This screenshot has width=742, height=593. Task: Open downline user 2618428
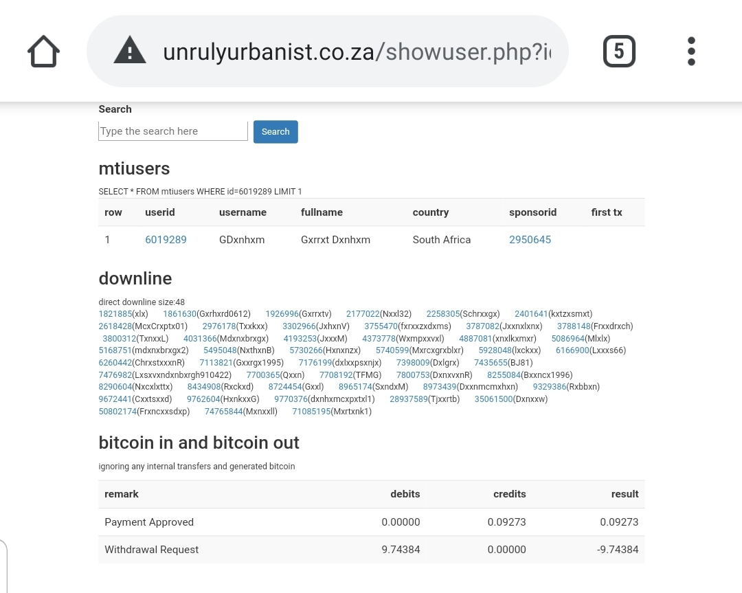[x=115, y=326]
